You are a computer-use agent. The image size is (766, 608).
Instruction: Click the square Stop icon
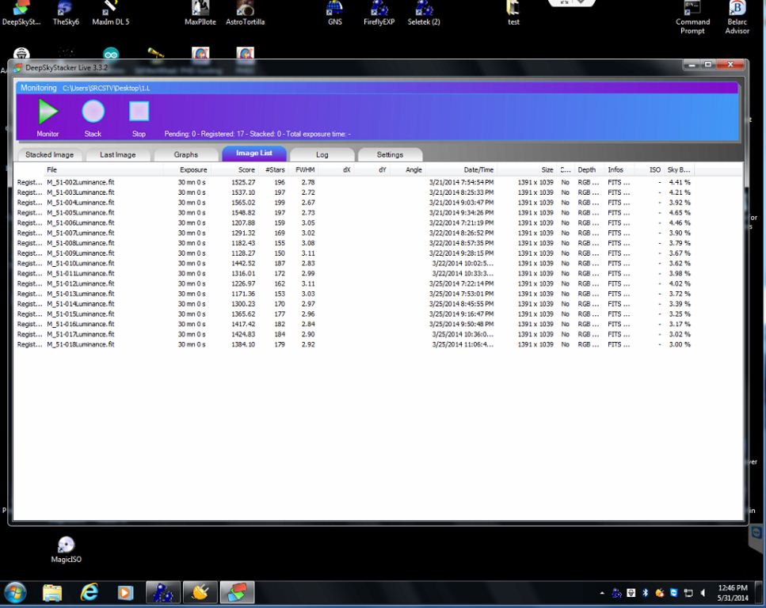139,112
